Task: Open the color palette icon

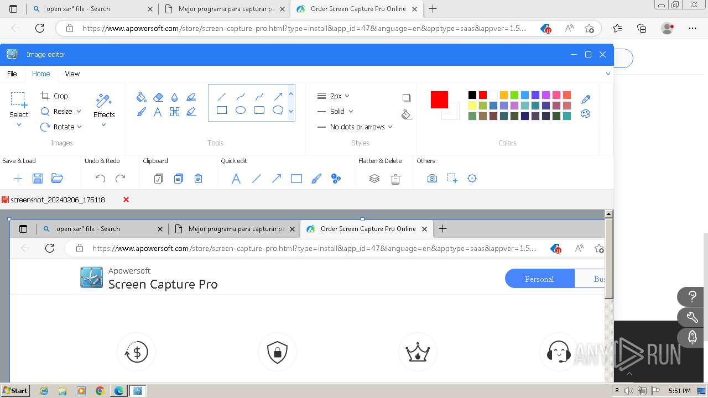Action: click(x=586, y=114)
